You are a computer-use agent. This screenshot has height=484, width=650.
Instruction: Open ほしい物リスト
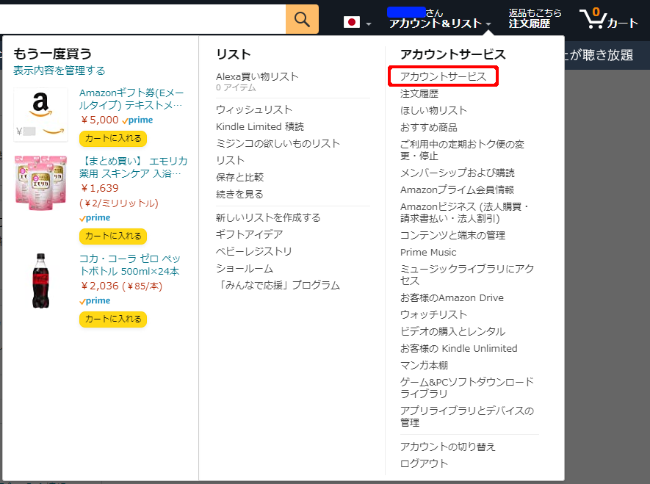pos(433,111)
